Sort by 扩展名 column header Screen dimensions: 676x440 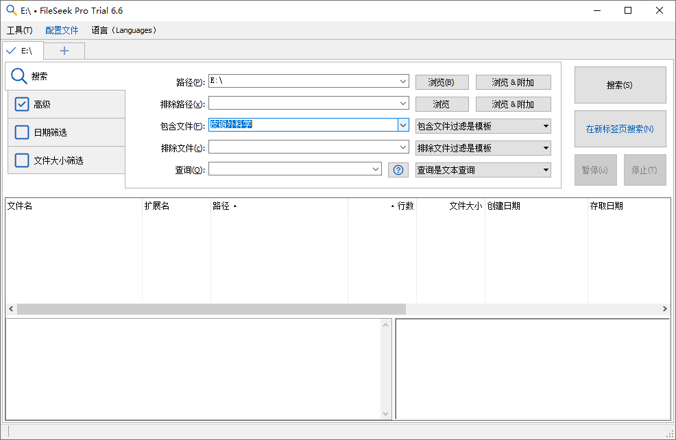176,206
